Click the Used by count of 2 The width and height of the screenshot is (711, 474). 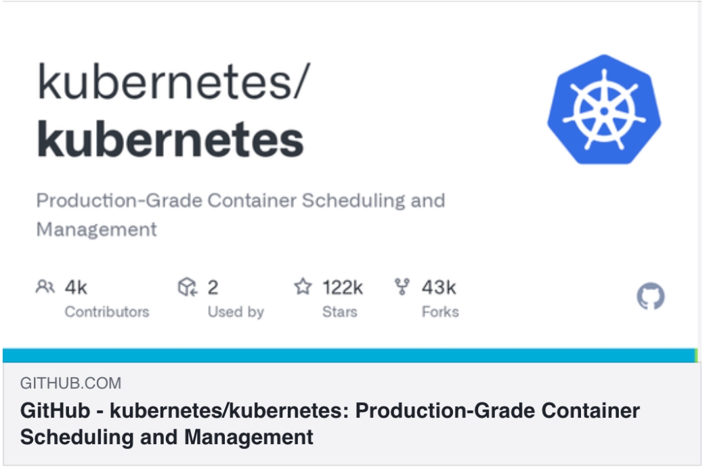(x=213, y=287)
